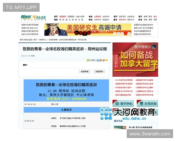Screen dimensions: 176x141
Task: Click the 前途出国 logo
Action: [39, 17]
